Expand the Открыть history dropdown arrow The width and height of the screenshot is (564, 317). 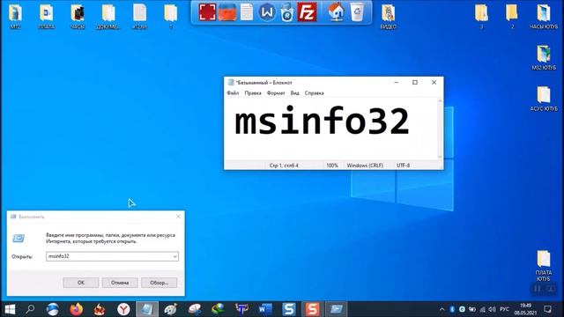coord(174,256)
